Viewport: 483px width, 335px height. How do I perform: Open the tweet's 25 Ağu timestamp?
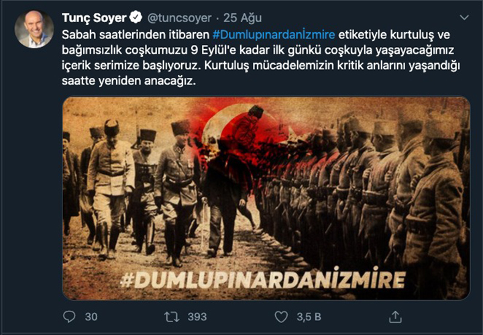[x=242, y=18]
